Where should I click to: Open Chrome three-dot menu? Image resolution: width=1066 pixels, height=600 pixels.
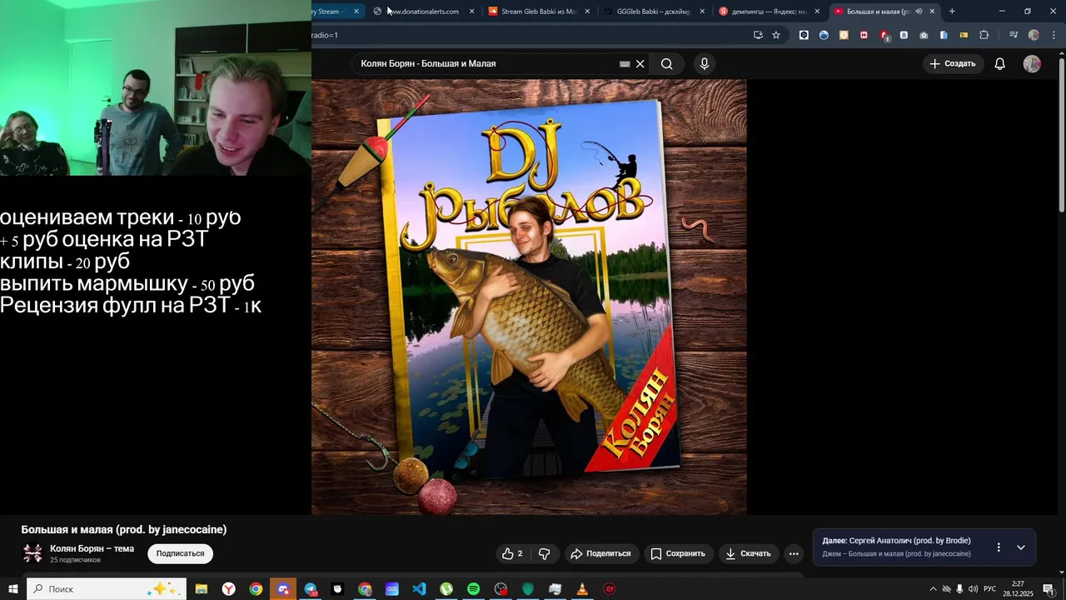[x=1052, y=35]
